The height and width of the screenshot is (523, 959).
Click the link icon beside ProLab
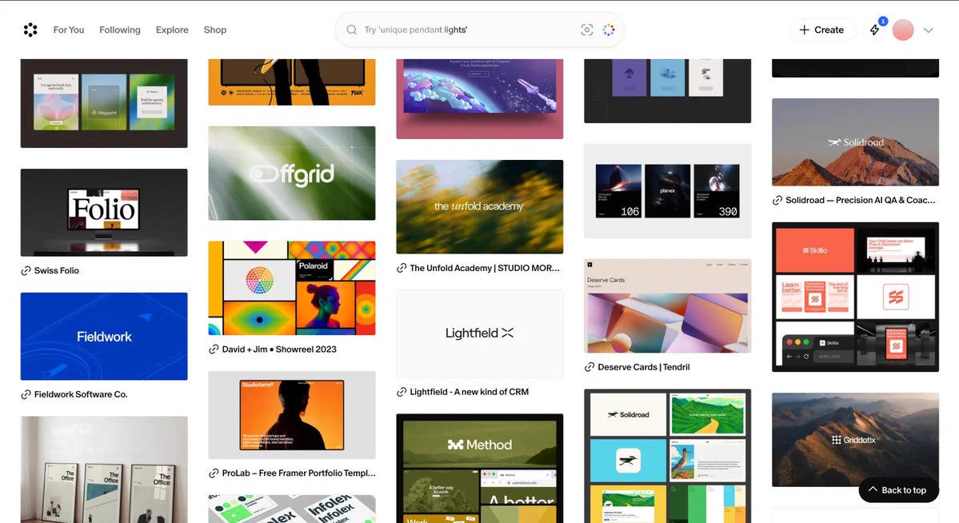pyautogui.click(x=214, y=473)
